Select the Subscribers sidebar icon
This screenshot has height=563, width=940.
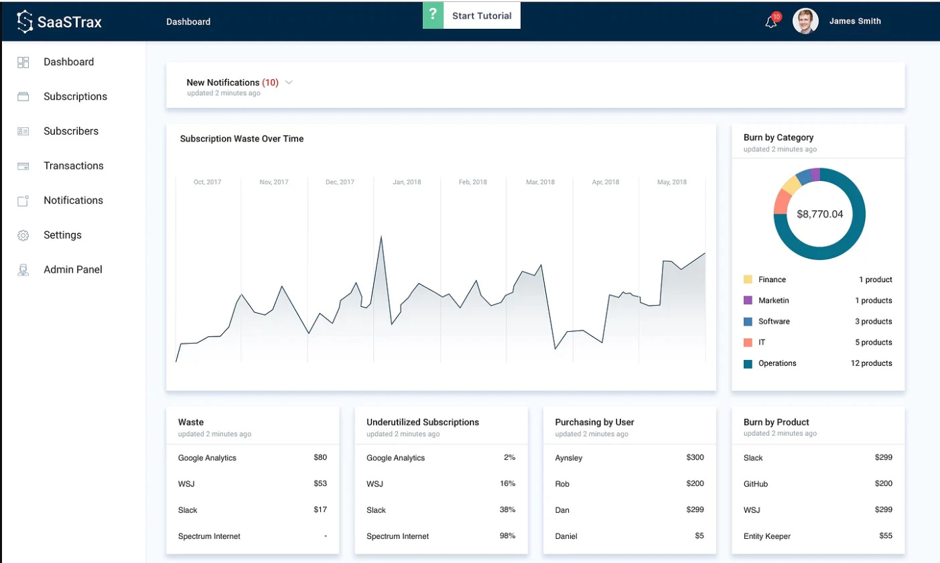23,131
